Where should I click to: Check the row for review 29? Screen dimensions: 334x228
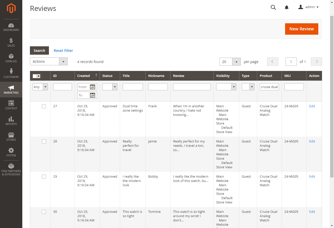coord(44,177)
